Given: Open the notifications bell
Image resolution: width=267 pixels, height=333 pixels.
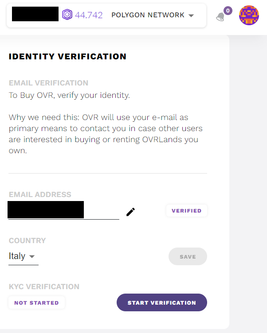Looking at the screenshot, I should click(221, 17).
